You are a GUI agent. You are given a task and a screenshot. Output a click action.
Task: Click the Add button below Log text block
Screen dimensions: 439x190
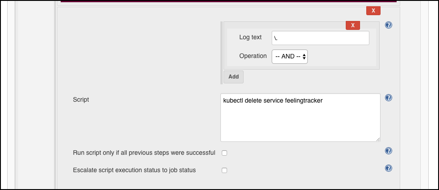pos(233,77)
